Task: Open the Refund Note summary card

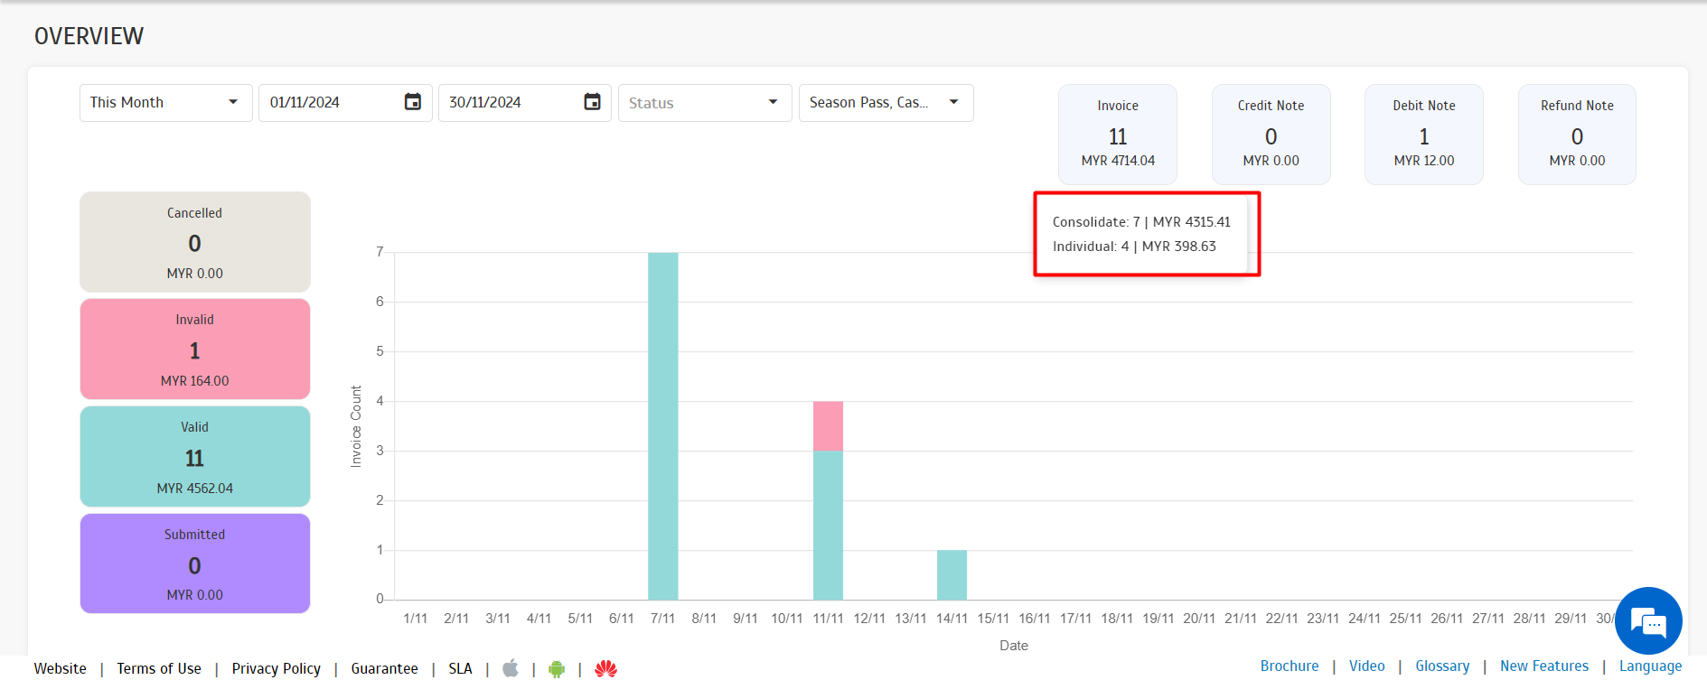Action: pos(1576,134)
